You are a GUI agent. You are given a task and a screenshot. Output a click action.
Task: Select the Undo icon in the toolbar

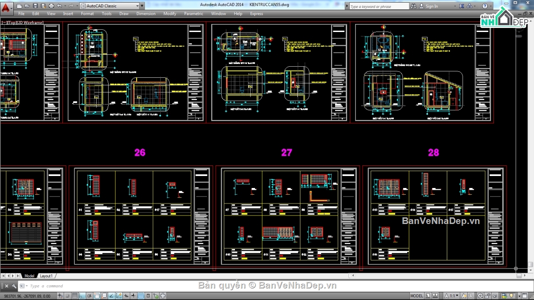tap(59, 6)
